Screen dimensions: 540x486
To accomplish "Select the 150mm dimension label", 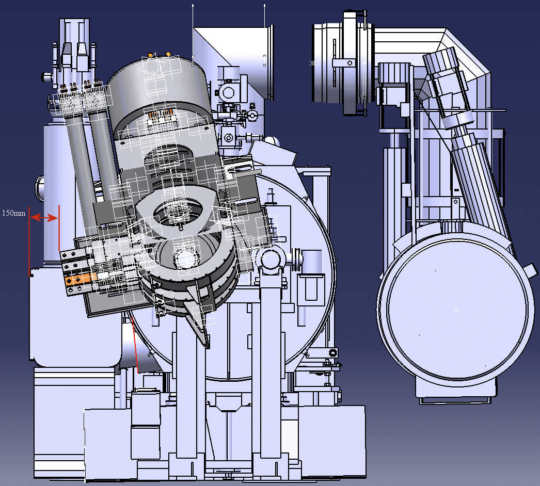I will click(x=14, y=213).
